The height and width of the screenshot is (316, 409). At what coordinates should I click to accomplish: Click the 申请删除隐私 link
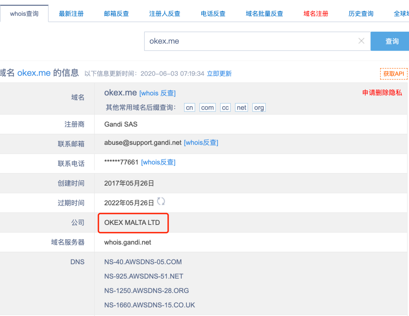(x=382, y=93)
